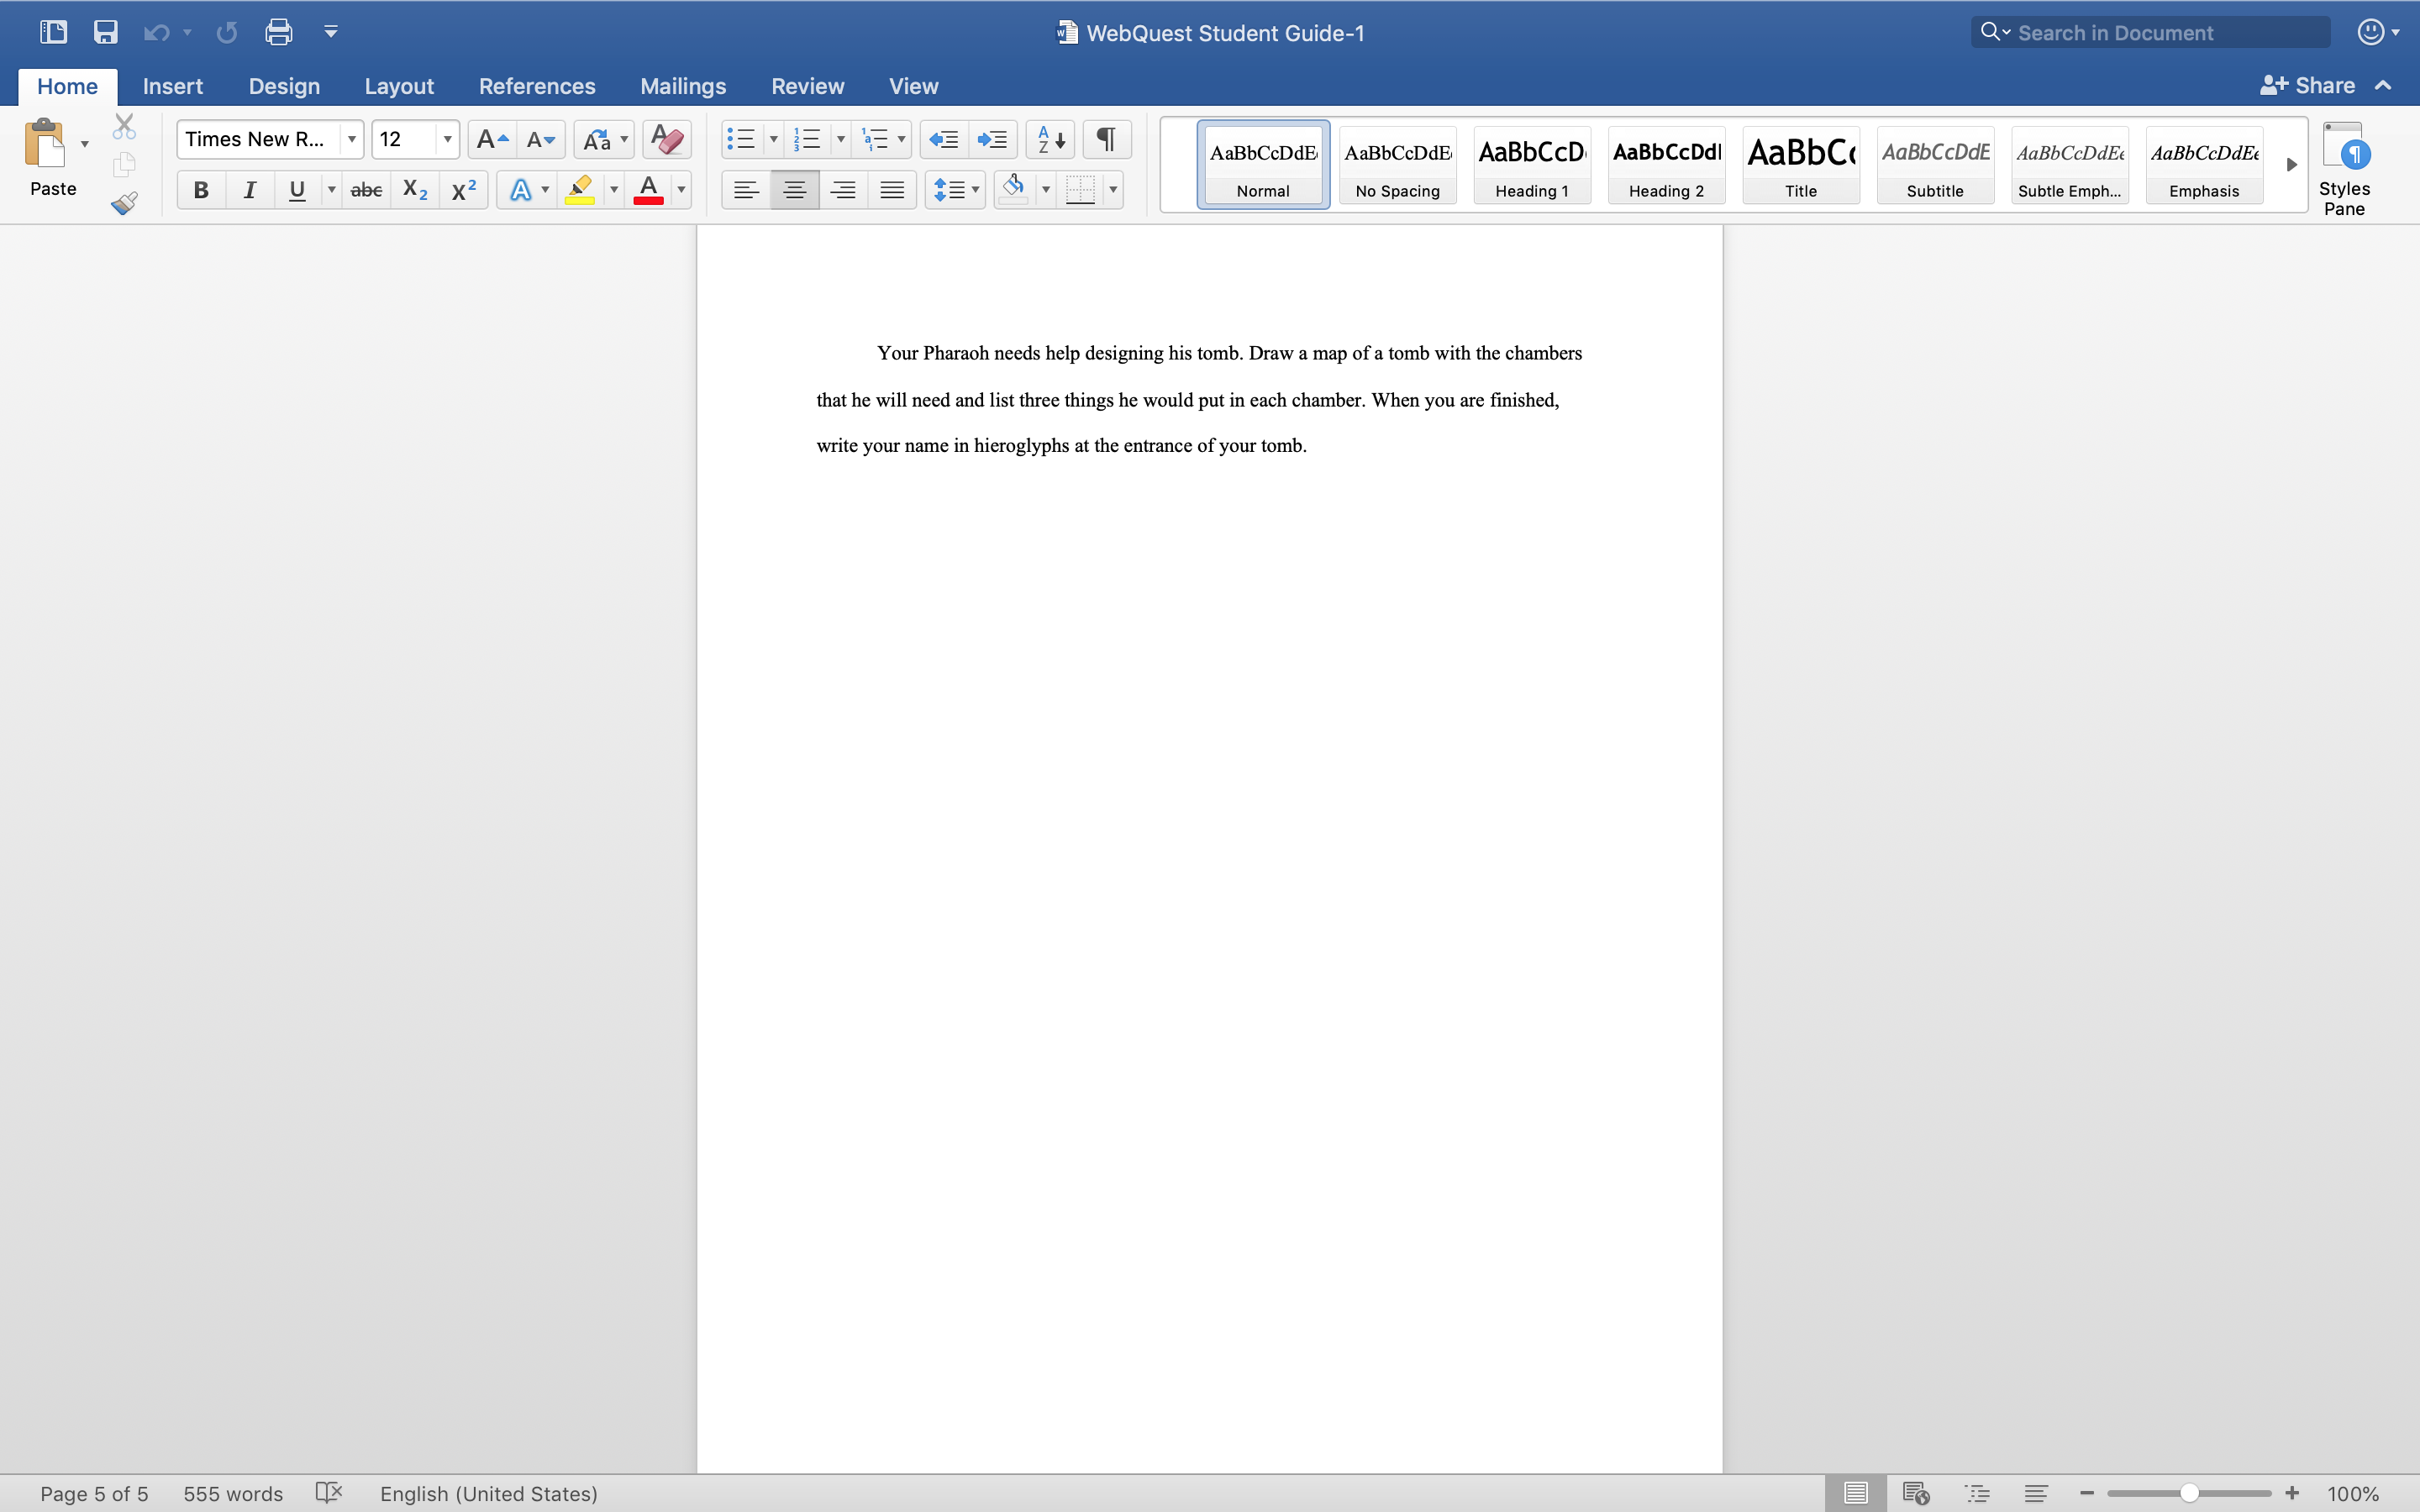Screen dimensions: 2420x1512
Task: Click the Share button
Action: coord(2308,85)
